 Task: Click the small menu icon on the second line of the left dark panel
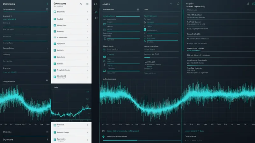pos(47,10)
